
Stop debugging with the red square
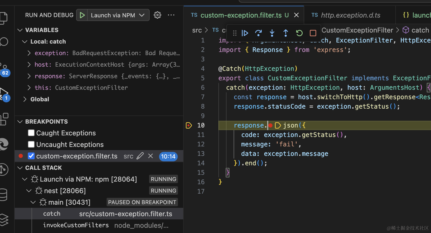click(313, 33)
